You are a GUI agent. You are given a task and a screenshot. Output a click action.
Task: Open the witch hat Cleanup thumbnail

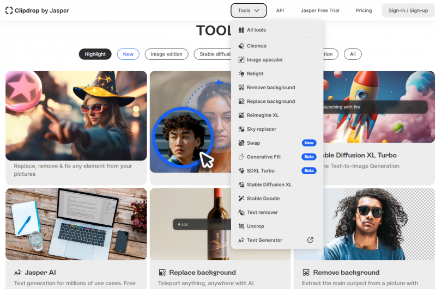[x=76, y=115]
